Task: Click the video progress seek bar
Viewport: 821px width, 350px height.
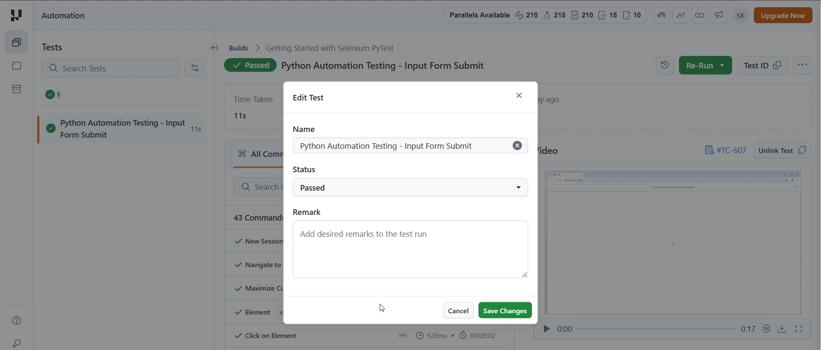Action: (x=656, y=329)
